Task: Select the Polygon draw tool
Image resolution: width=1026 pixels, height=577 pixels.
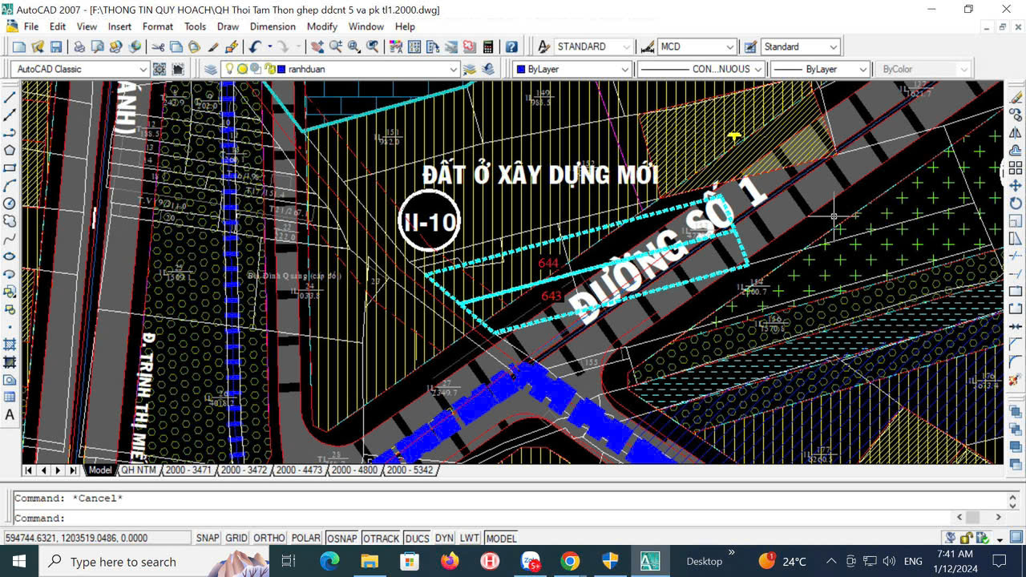Action: (x=10, y=150)
